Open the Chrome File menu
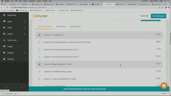 tap(12, 1)
